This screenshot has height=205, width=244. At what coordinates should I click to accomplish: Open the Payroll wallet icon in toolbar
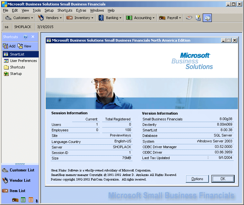162,18
